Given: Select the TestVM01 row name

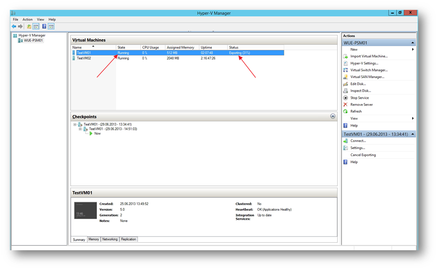Looking at the screenshot, I should coord(84,53).
